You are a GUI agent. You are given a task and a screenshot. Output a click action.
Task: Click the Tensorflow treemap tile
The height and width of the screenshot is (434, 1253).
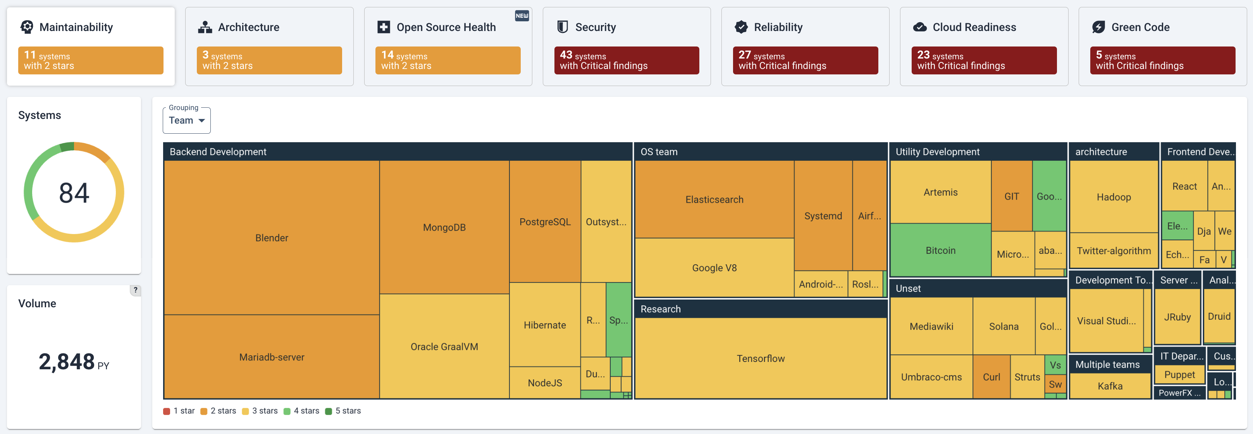click(x=760, y=358)
